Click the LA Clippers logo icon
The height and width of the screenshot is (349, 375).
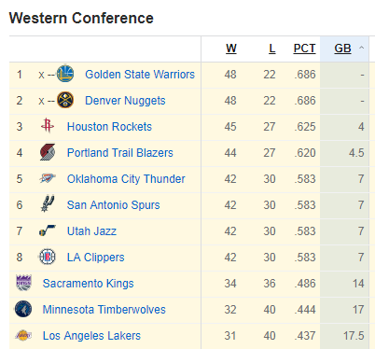click(48, 257)
